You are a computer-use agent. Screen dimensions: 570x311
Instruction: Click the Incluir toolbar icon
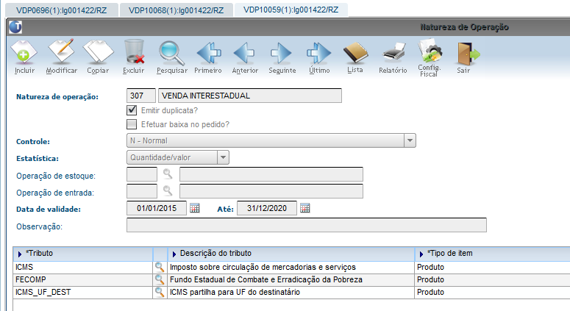point(24,53)
